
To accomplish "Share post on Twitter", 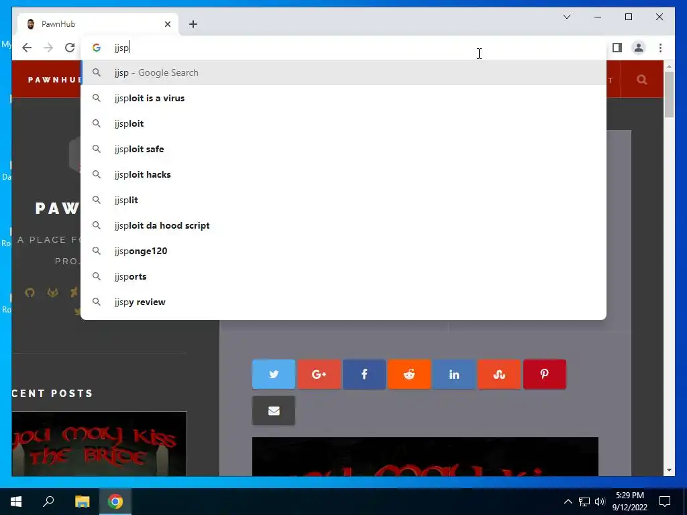I will [274, 374].
